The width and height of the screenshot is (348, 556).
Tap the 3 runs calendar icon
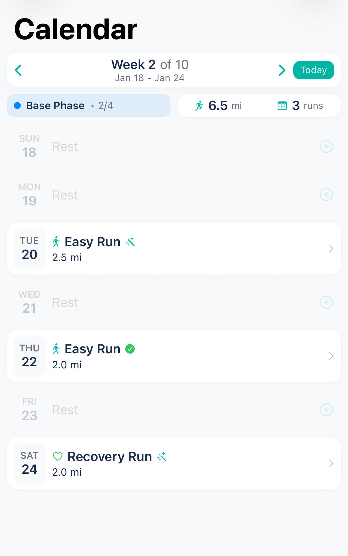pyautogui.click(x=282, y=106)
